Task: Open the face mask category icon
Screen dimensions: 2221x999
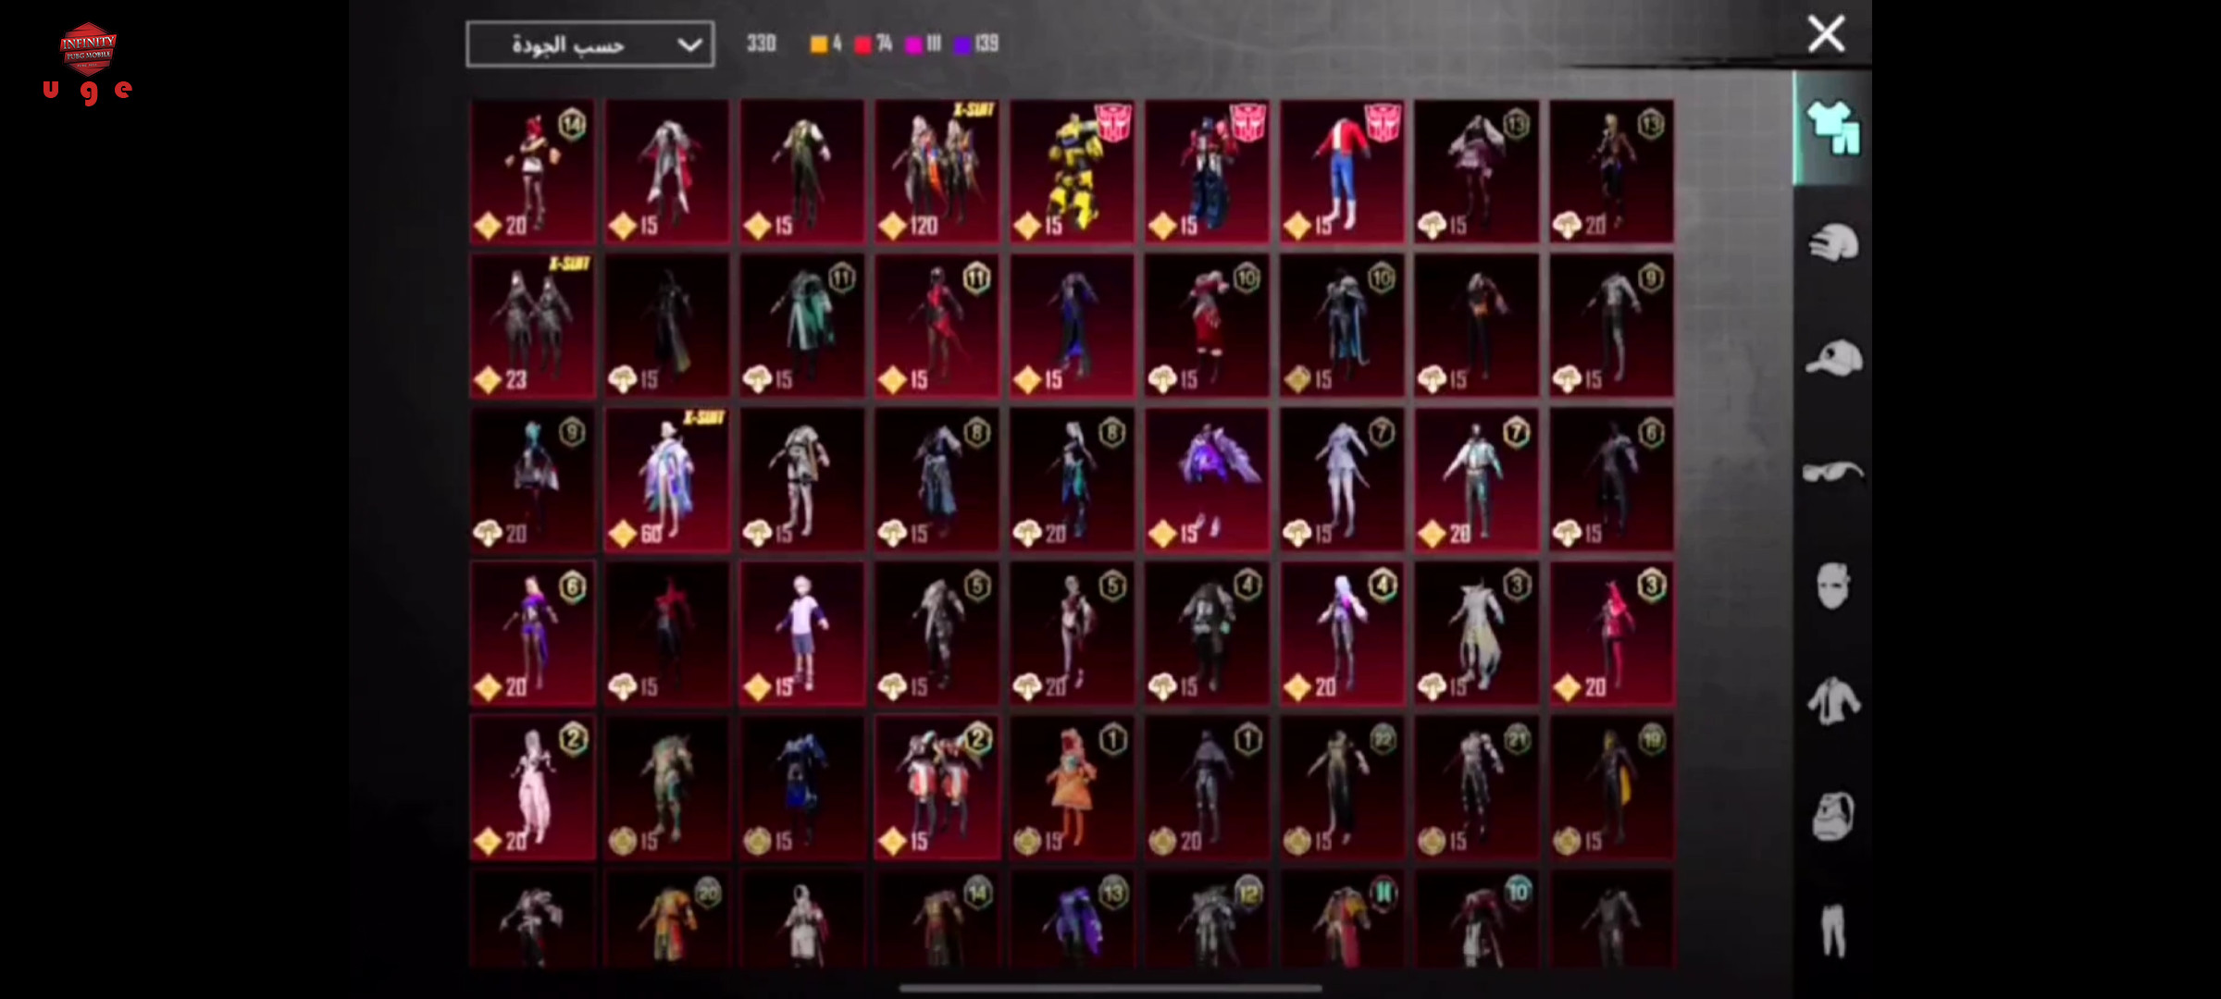Action: point(1832,586)
